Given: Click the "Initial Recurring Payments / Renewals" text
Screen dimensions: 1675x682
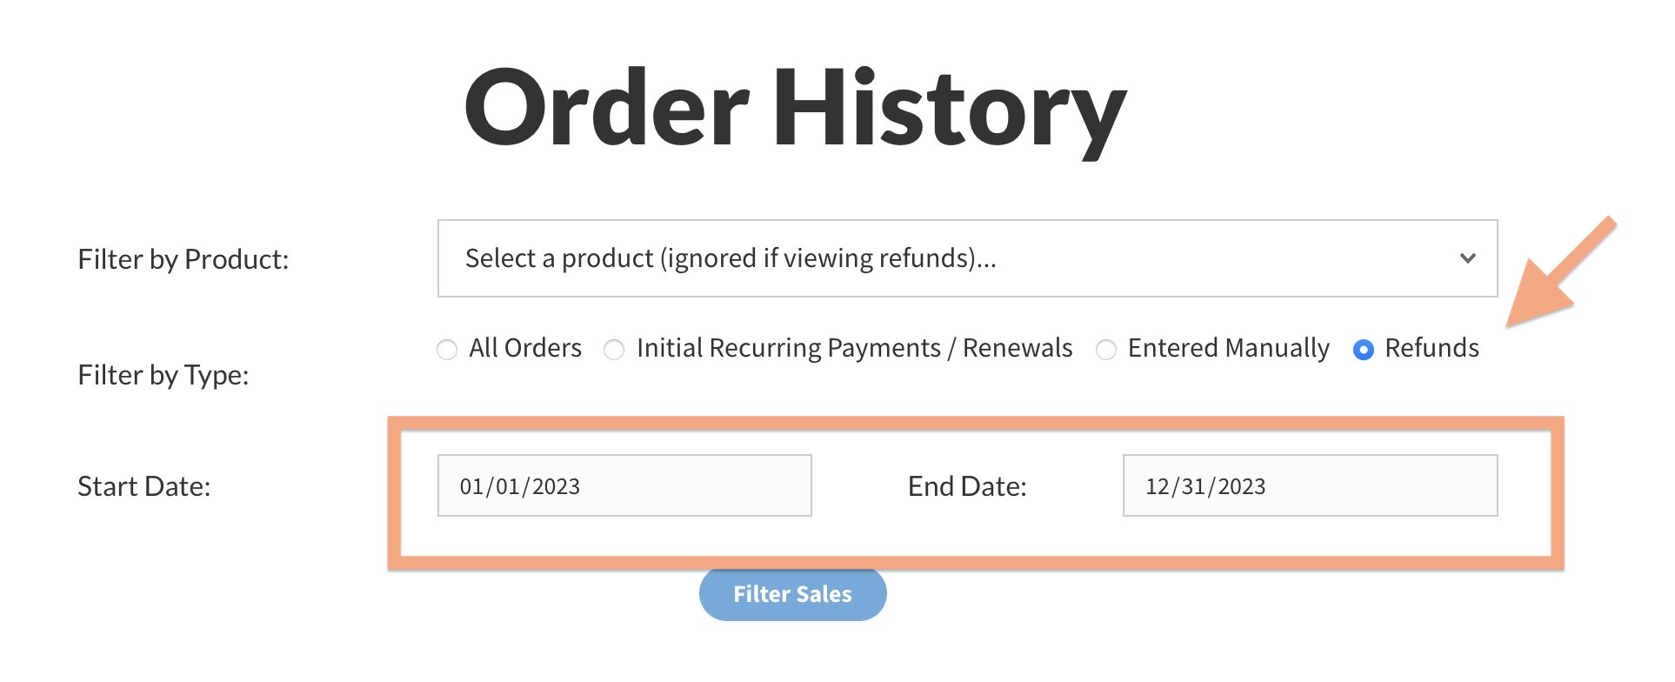Looking at the screenshot, I should 854,348.
